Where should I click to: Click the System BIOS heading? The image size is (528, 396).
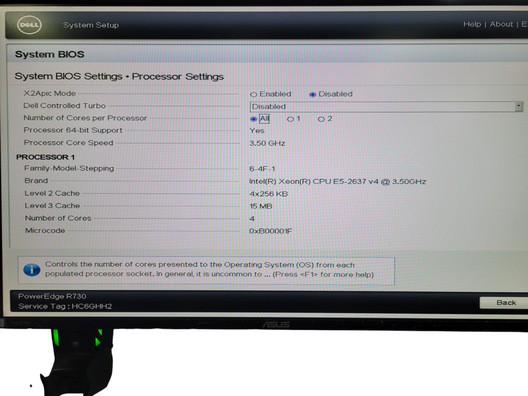(49, 54)
